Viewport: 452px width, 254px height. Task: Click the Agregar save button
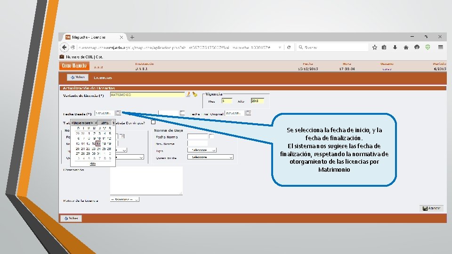tap(431, 208)
